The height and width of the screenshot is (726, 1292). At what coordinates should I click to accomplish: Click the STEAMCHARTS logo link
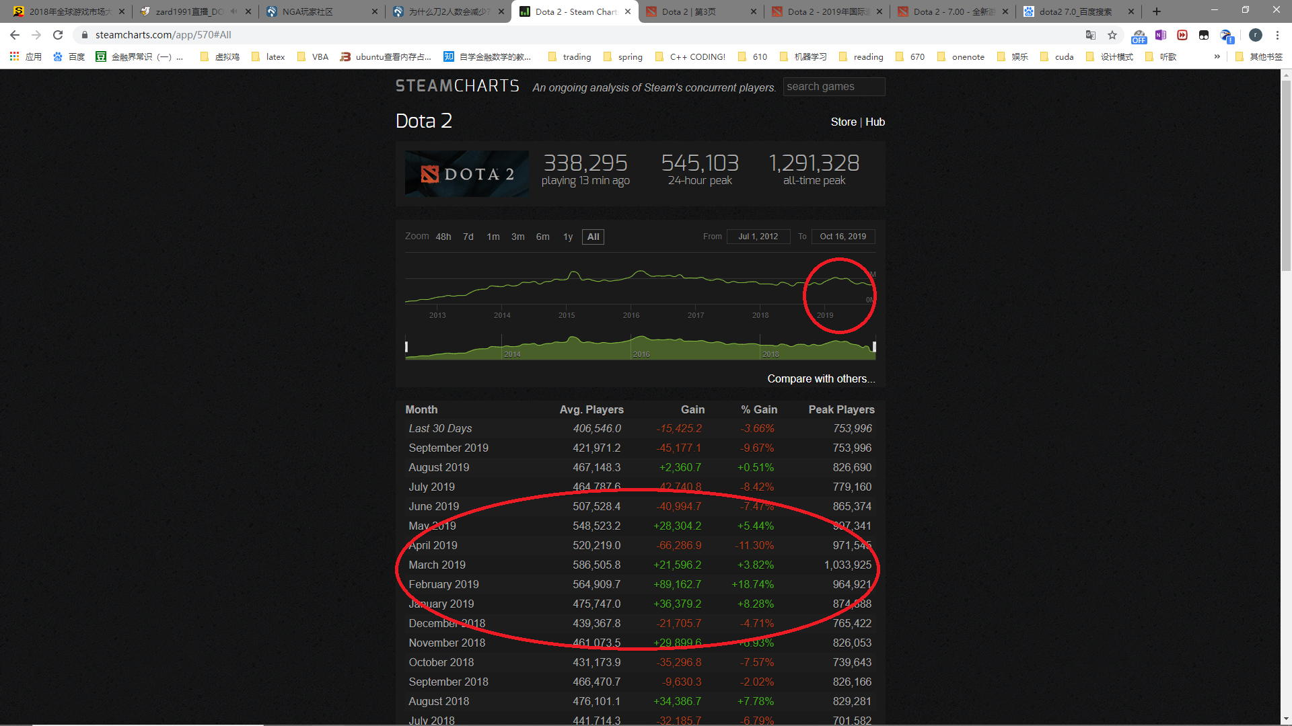(x=457, y=86)
